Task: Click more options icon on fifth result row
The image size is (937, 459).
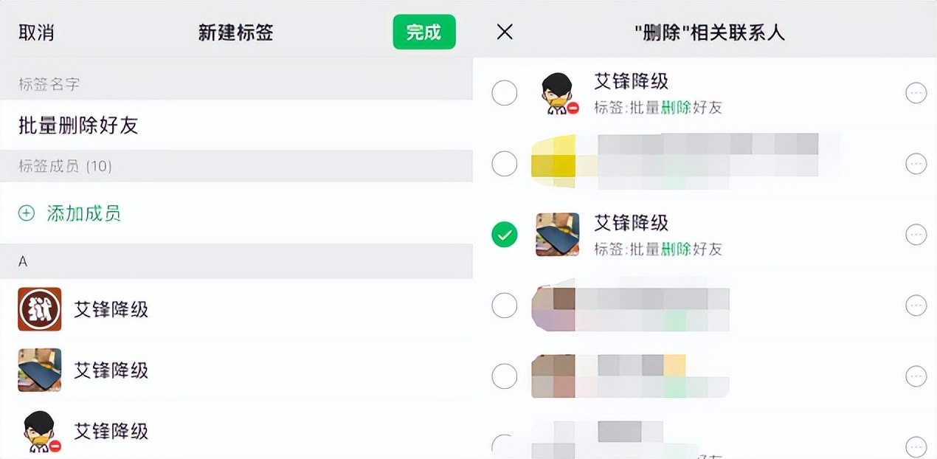Action: pos(916,376)
